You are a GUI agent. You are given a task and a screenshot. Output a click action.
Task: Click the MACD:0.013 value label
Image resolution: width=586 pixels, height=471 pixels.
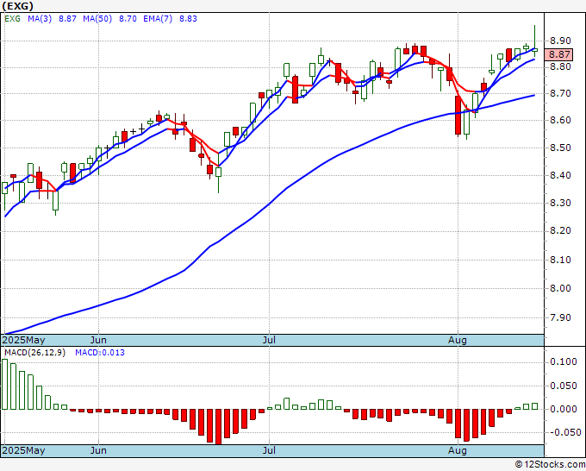[x=100, y=353]
